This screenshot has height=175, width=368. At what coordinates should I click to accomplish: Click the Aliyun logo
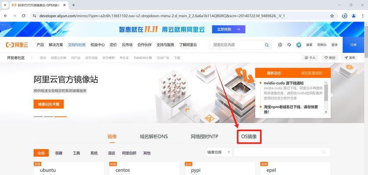pos(17,45)
